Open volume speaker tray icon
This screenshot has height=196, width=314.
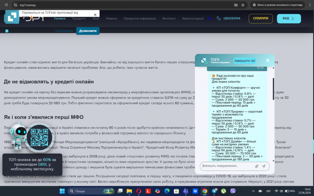click(x=281, y=191)
